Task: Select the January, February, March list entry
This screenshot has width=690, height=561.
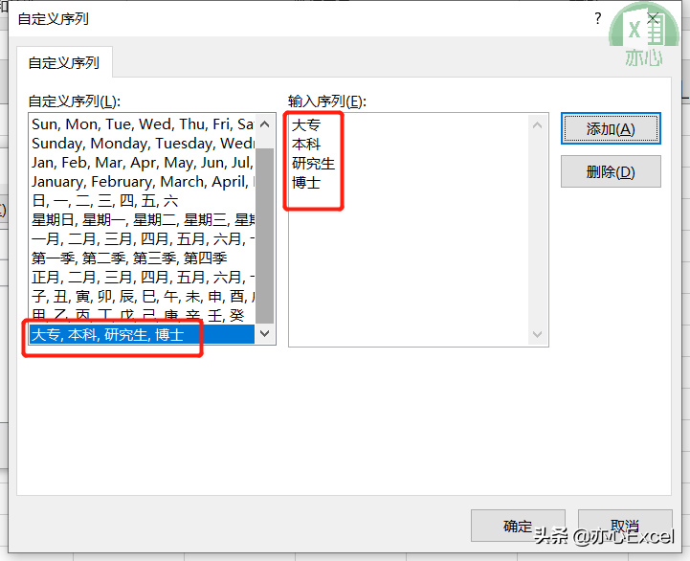Action: point(143,182)
